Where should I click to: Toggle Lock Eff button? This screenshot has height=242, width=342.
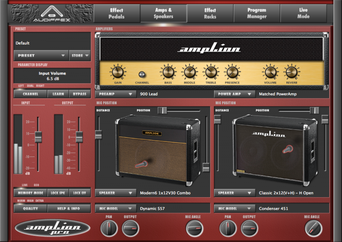click(80, 193)
